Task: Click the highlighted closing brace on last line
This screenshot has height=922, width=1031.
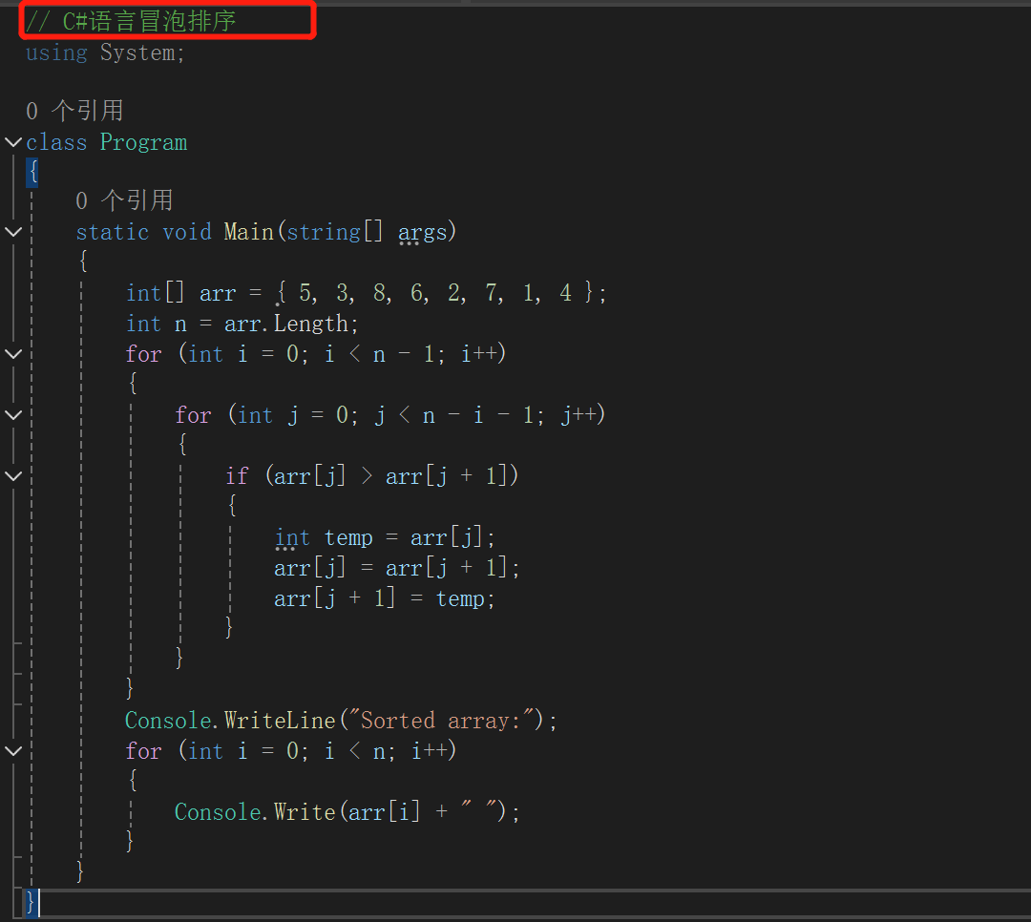Action: [x=32, y=901]
